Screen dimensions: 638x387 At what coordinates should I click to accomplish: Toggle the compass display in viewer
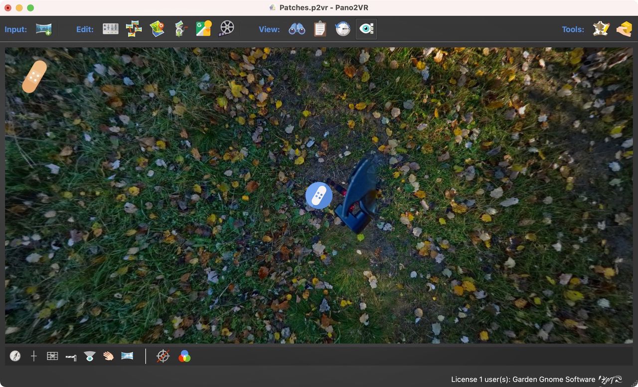[x=15, y=356]
